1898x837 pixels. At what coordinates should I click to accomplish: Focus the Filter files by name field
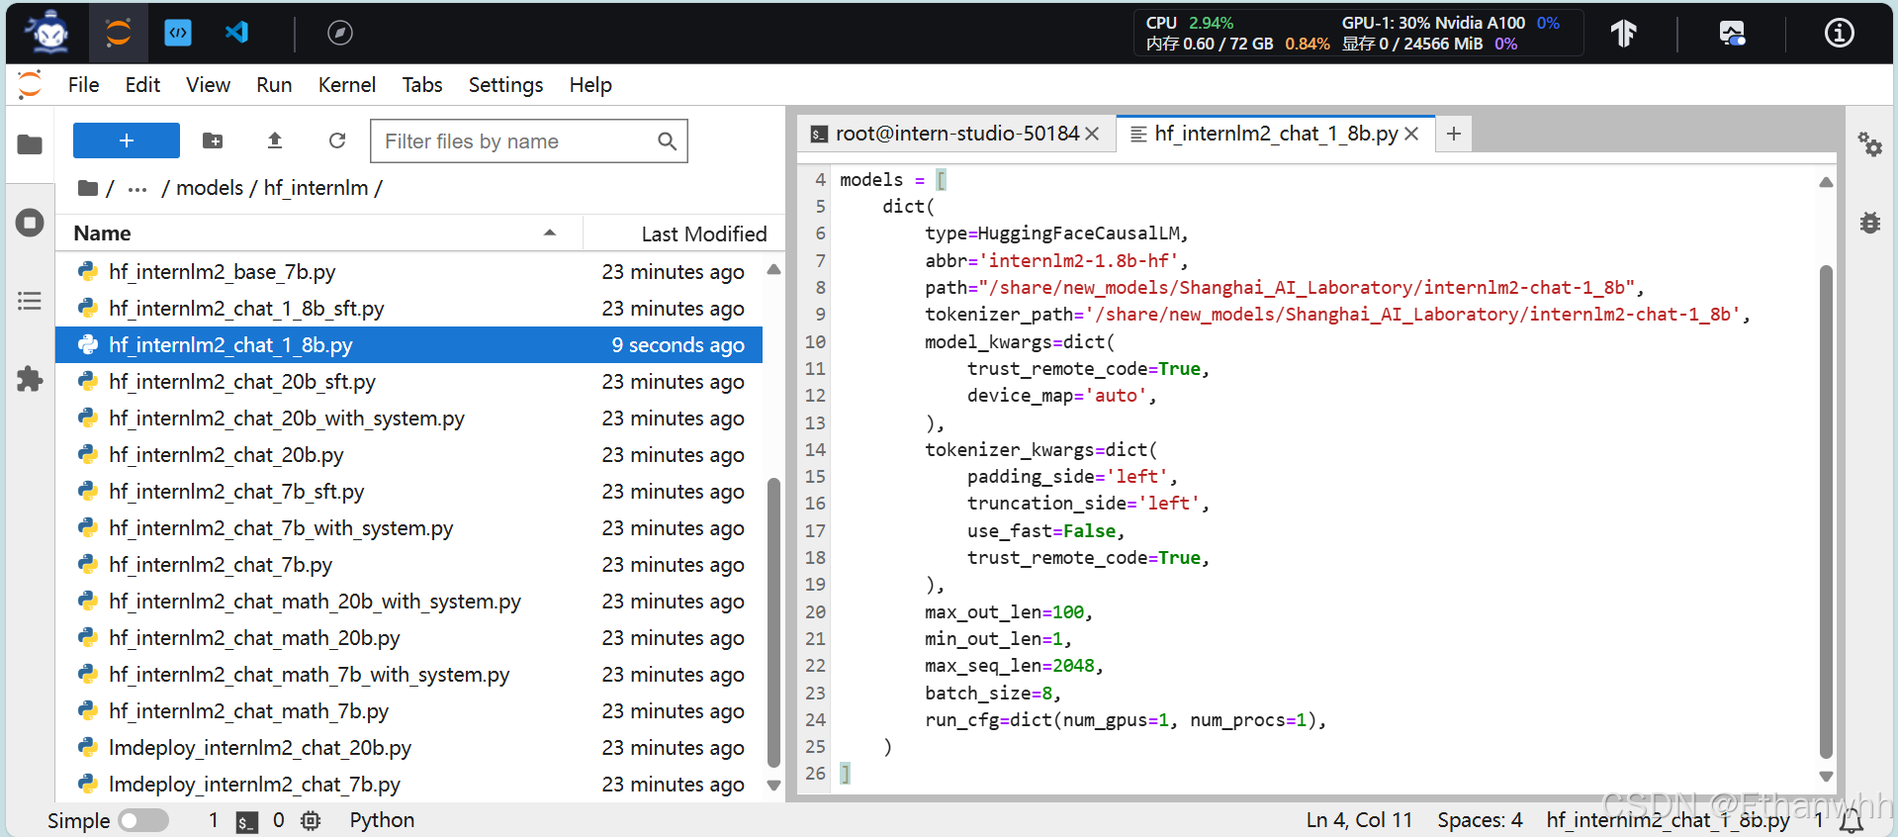pyautogui.click(x=528, y=141)
